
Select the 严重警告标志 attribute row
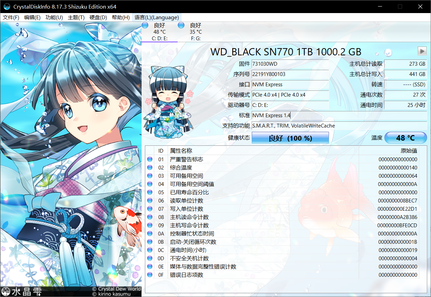pos(282,159)
